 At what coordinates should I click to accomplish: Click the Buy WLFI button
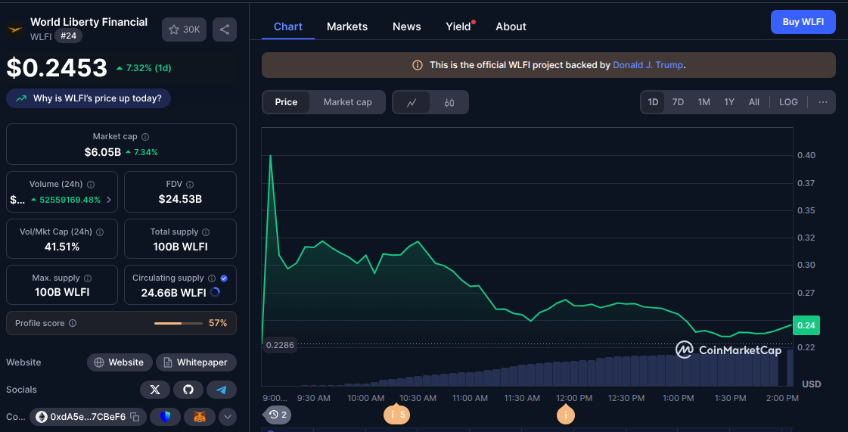(803, 22)
